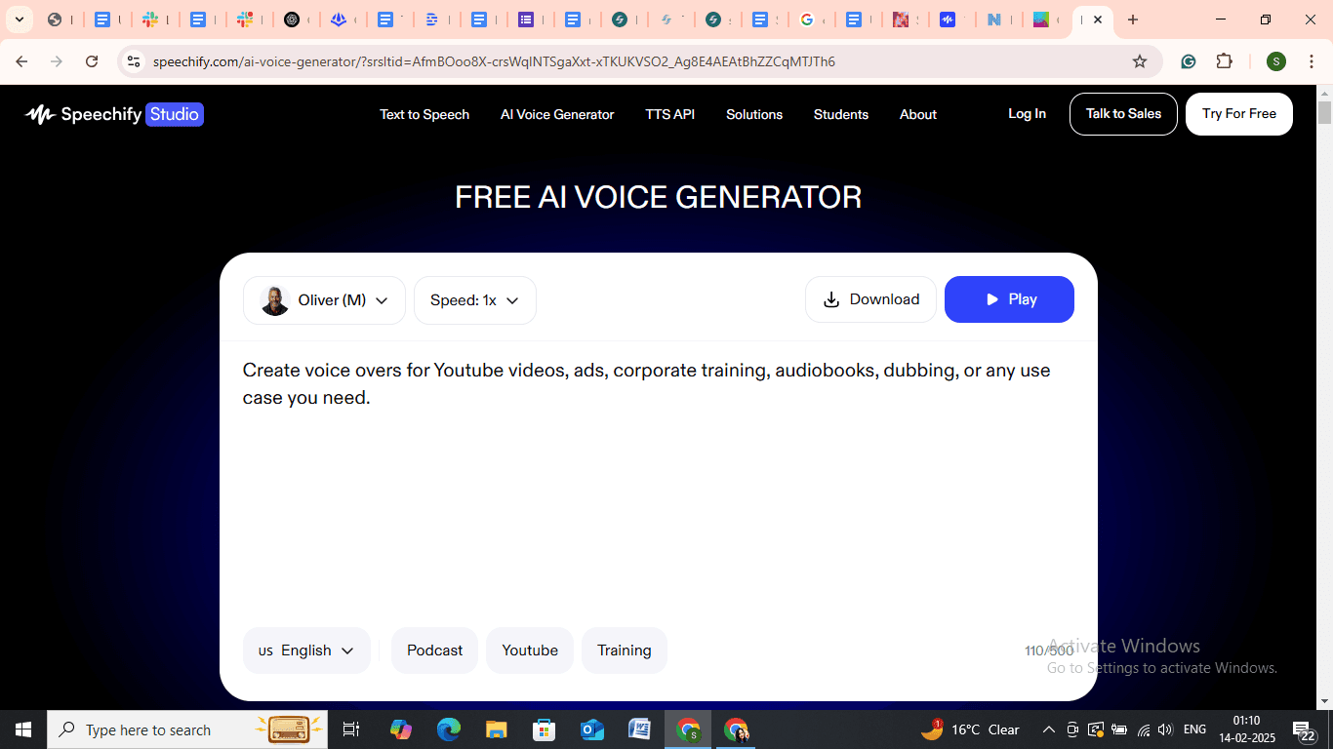
Task: Click the play triangle icon
Action: tap(991, 299)
